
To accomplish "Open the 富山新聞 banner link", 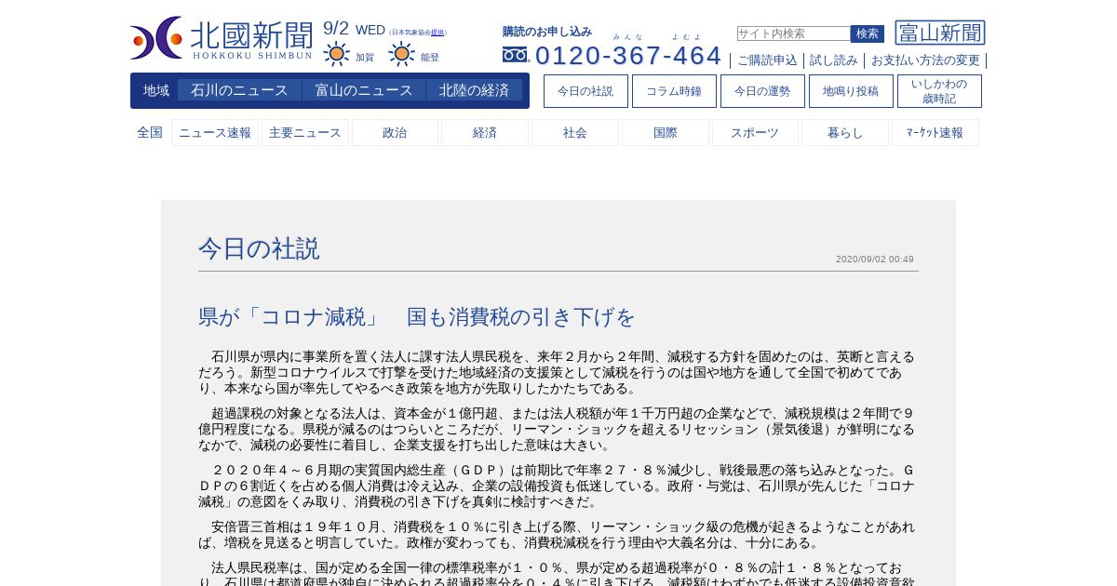I will click(x=940, y=33).
